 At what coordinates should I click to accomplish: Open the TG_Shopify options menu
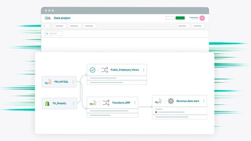(x=73, y=103)
